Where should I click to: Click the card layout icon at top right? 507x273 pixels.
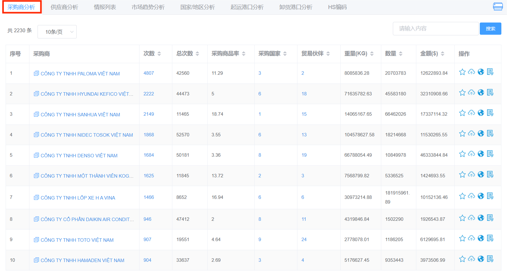pyautogui.click(x=498, y=7)
